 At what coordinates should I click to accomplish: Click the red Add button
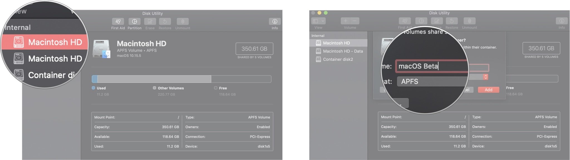pyautogui.click(x=488, y=90)
